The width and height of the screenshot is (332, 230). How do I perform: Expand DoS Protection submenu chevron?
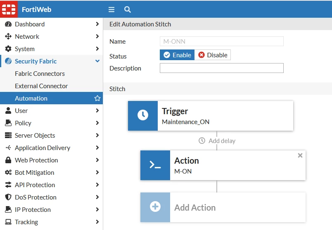point(97,197)
